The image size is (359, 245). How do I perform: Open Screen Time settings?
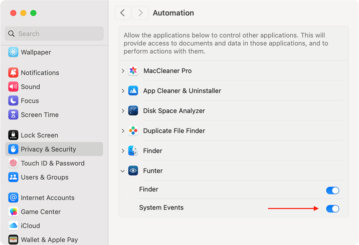coord(54,114)
